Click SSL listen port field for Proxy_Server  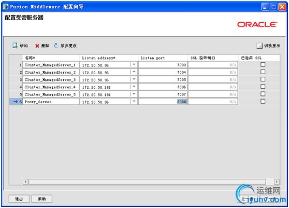(213, 102)
